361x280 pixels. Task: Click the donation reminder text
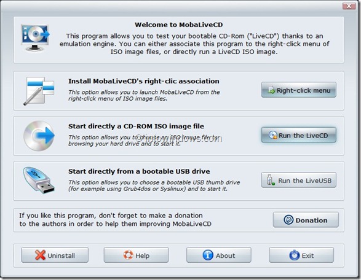tap(115, 220)
